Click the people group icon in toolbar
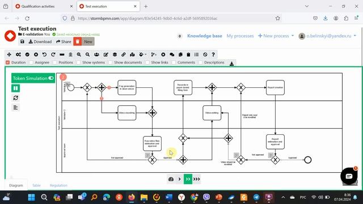363x204 pixels. click(x=96, y=54)
